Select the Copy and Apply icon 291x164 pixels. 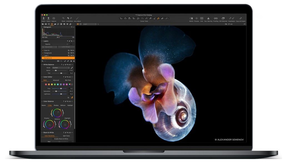tap(240, 18)
